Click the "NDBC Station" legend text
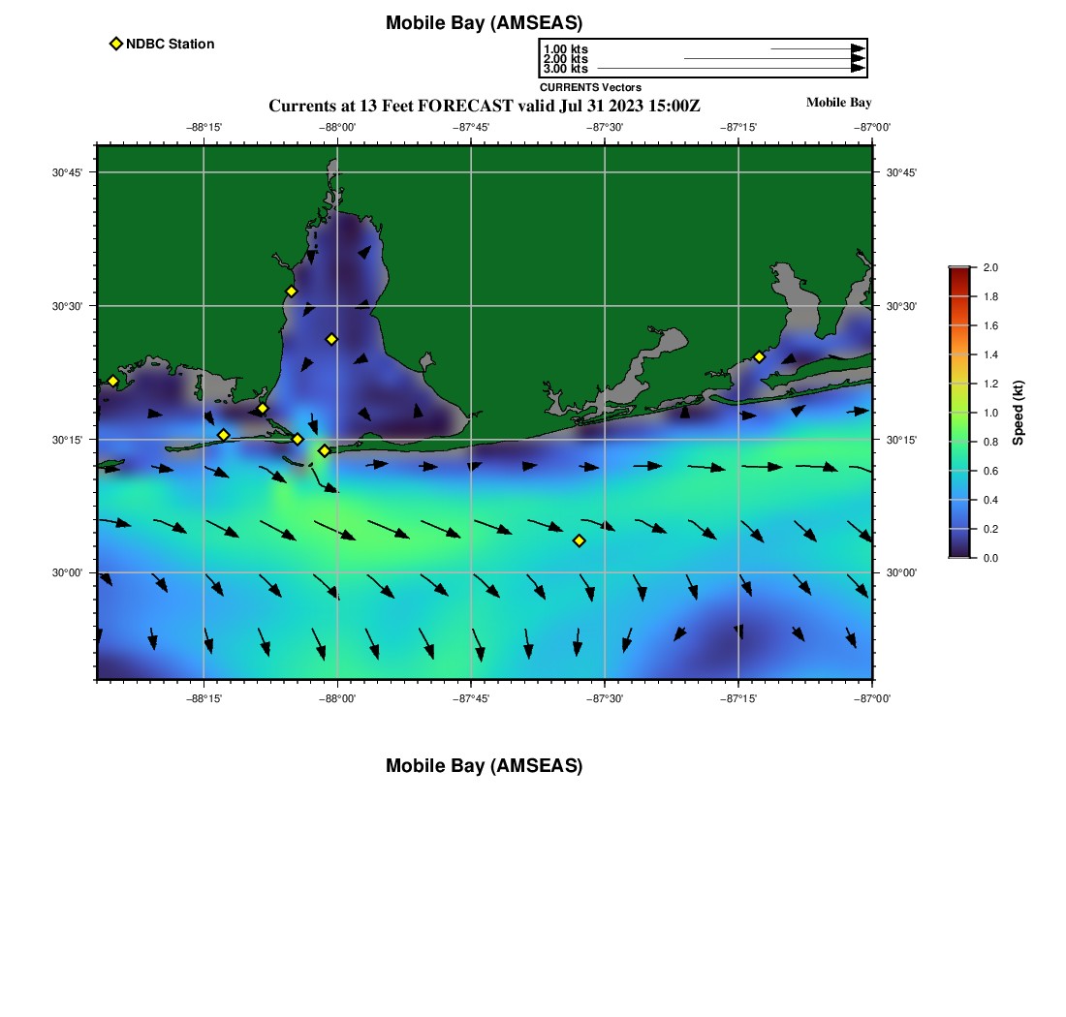1066x1017 pixels. [x=170, y=44]
